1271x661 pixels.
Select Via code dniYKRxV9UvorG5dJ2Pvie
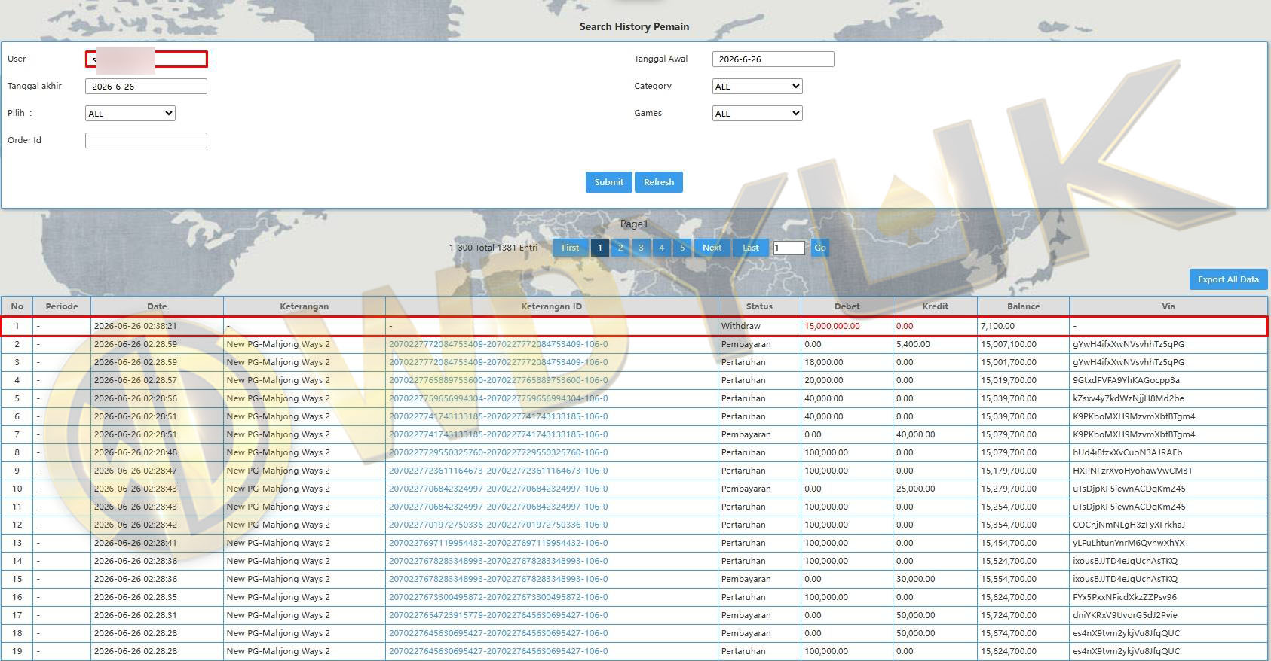click(x=1125, y=615)
